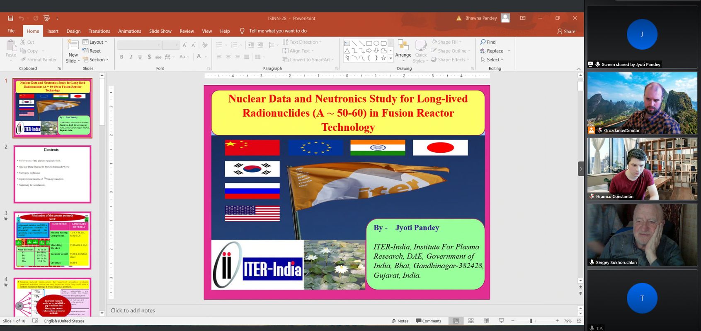Open the File tab
The image size is (701, 331).
(x=11, y=31)
